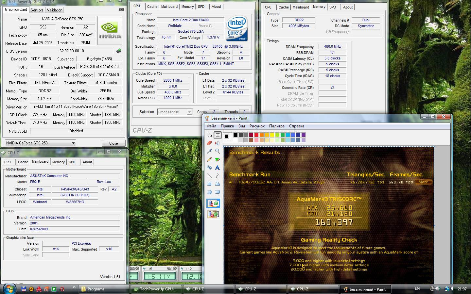This screenshot has height=294, width=471.
Task: Click the NVIDIA logo in GPU-Z
Action: pos(110,31)
